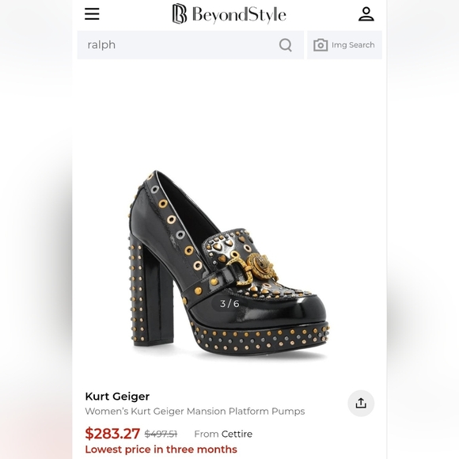This screenshot has height=459, width=459.
Task: Open the hamburger menu
Action: [x=92, y=13]
